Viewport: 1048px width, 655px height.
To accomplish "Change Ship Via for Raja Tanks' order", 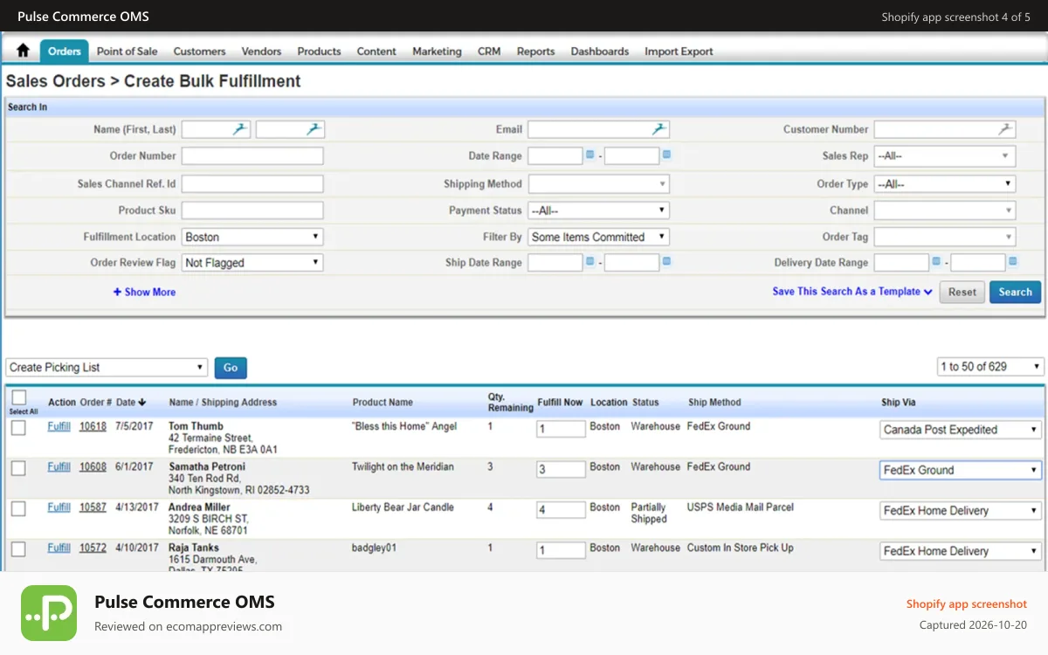I will coord(961,551).
